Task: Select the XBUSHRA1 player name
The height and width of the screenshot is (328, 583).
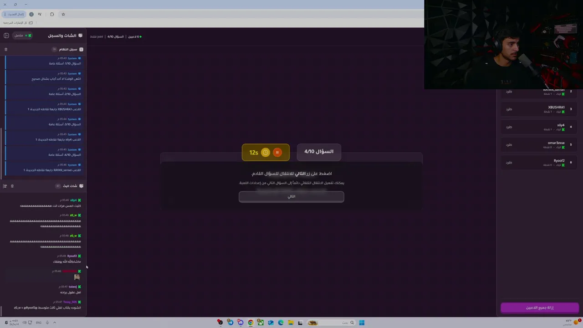Action: (x=556, y=108)
